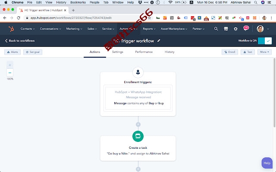This screenshot has height=172, width=276.
Task: Switch to the Actions tab
Action: [x=95, y=52]
